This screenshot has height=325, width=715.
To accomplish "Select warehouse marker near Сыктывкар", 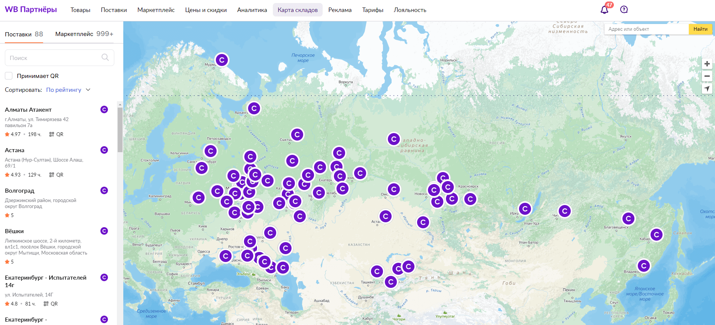I will click(297, 135).
